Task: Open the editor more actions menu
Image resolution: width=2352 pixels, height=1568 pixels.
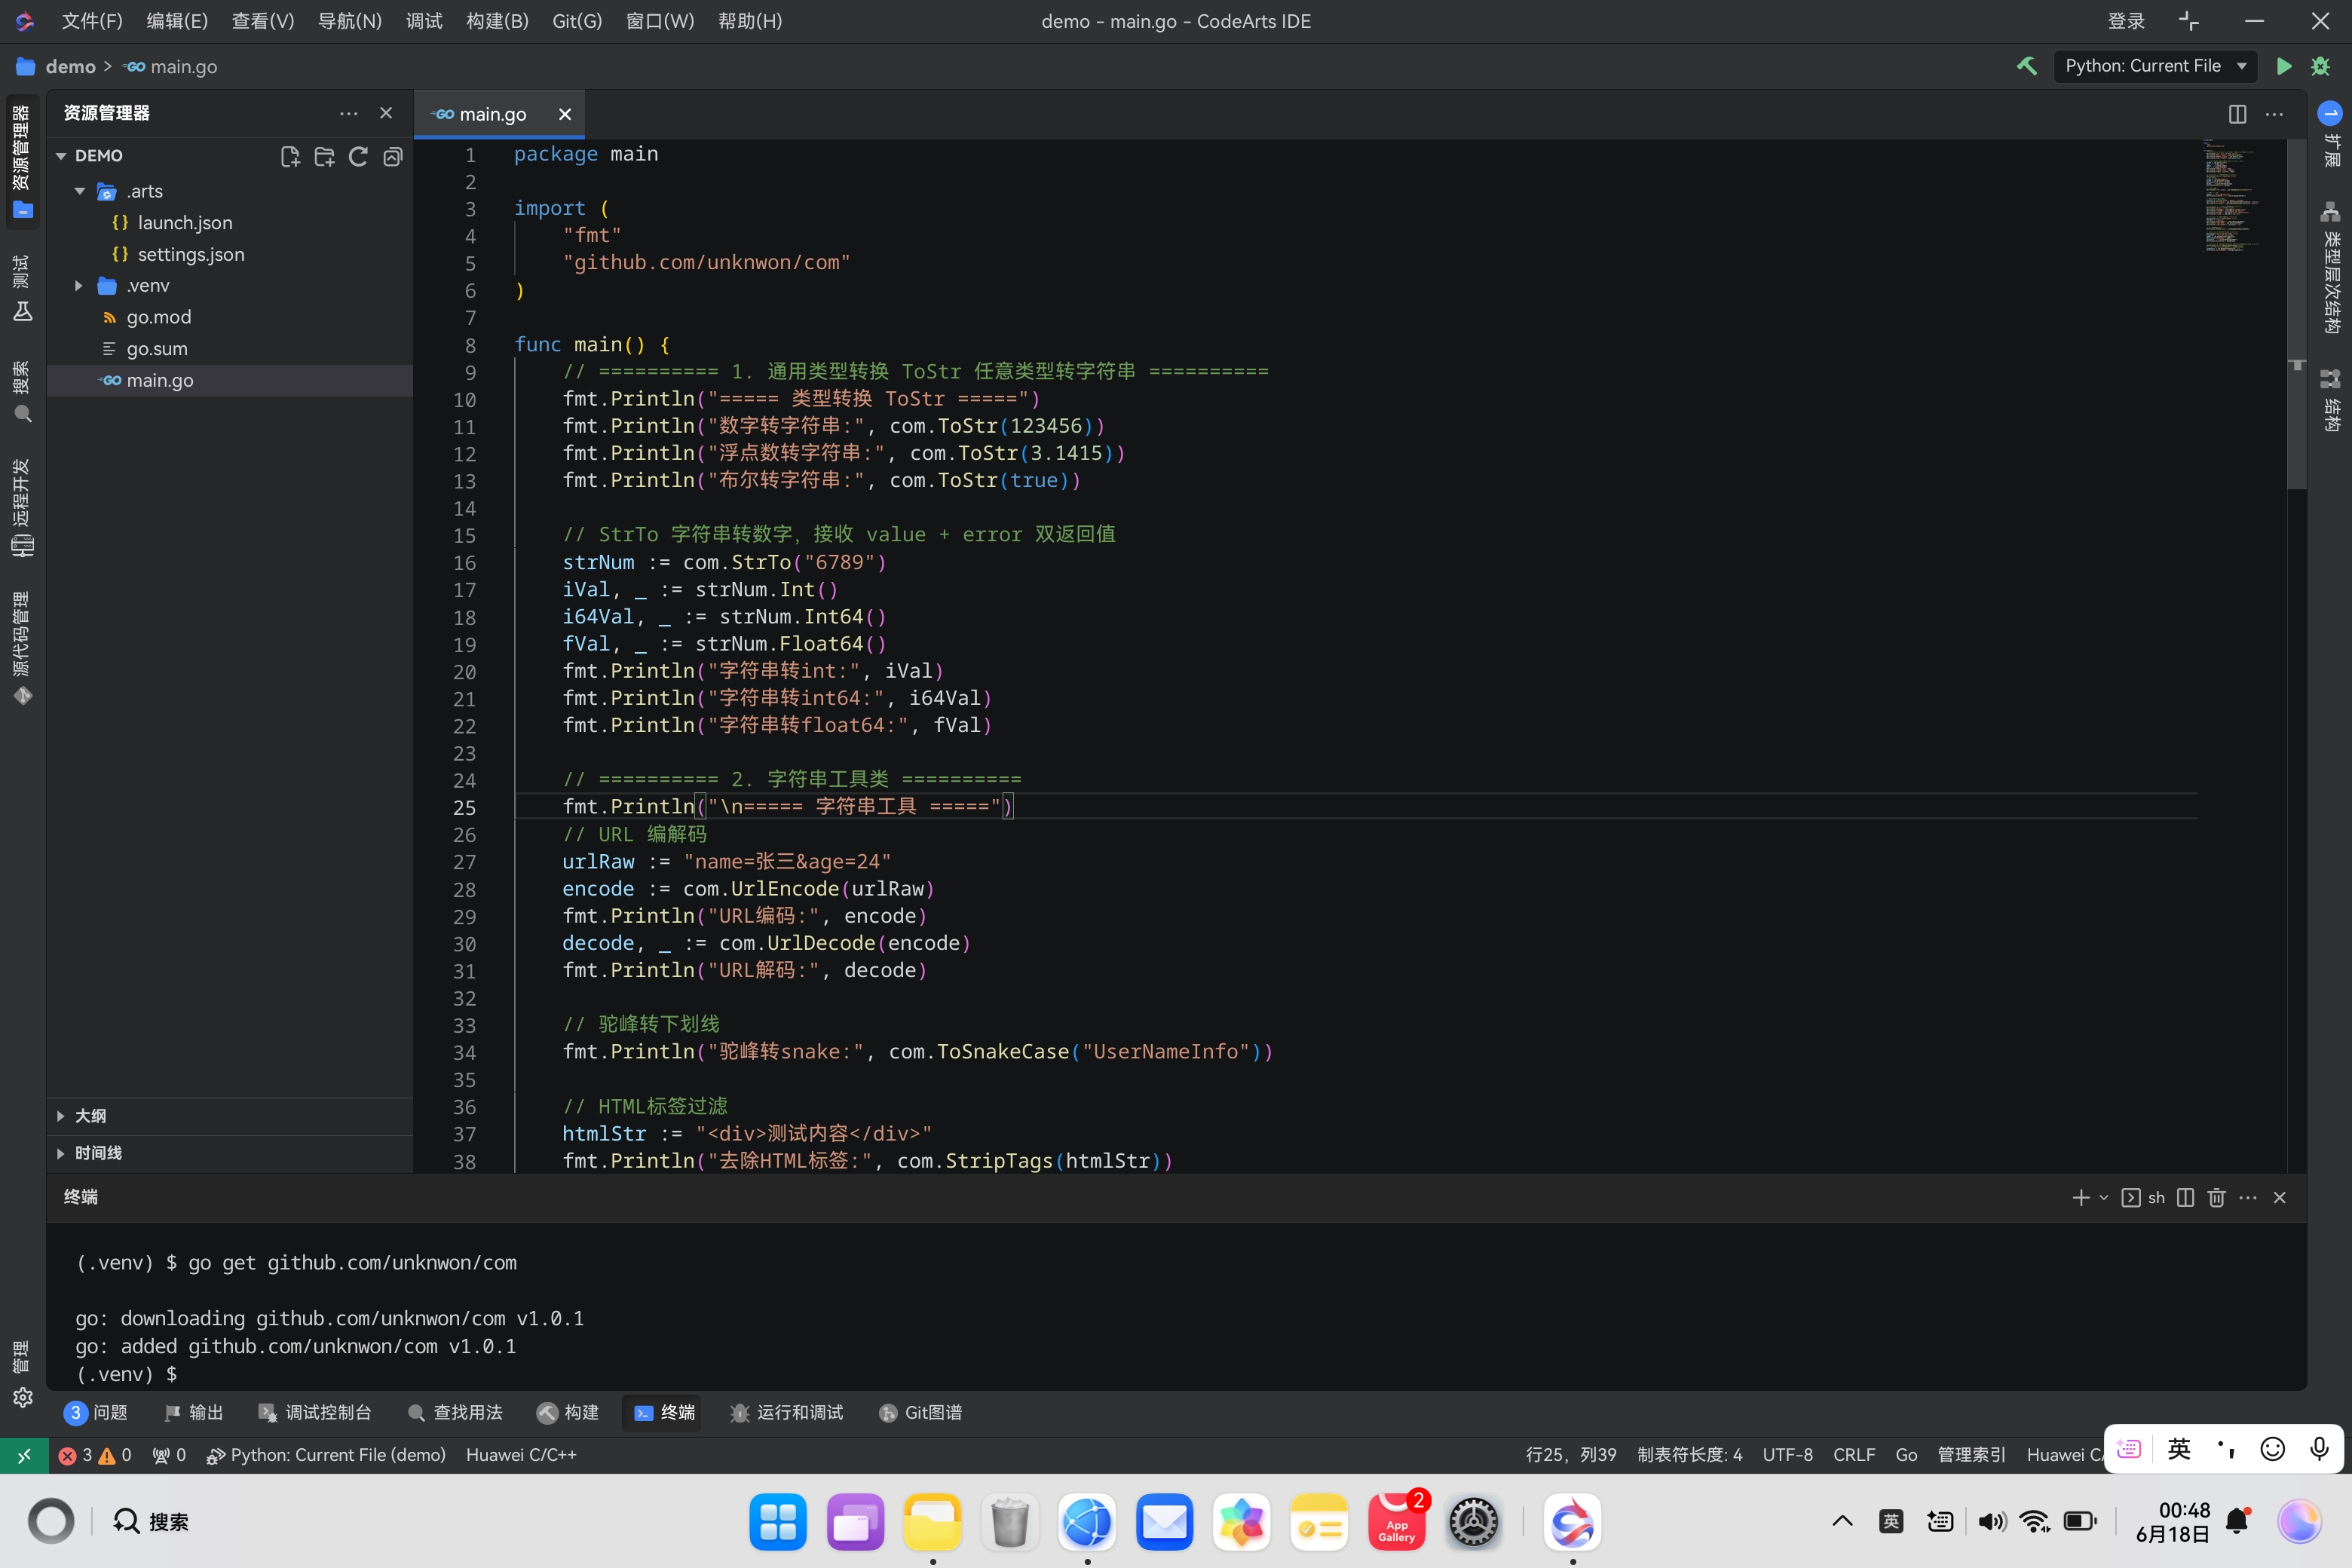Action: coord(2274,114)
